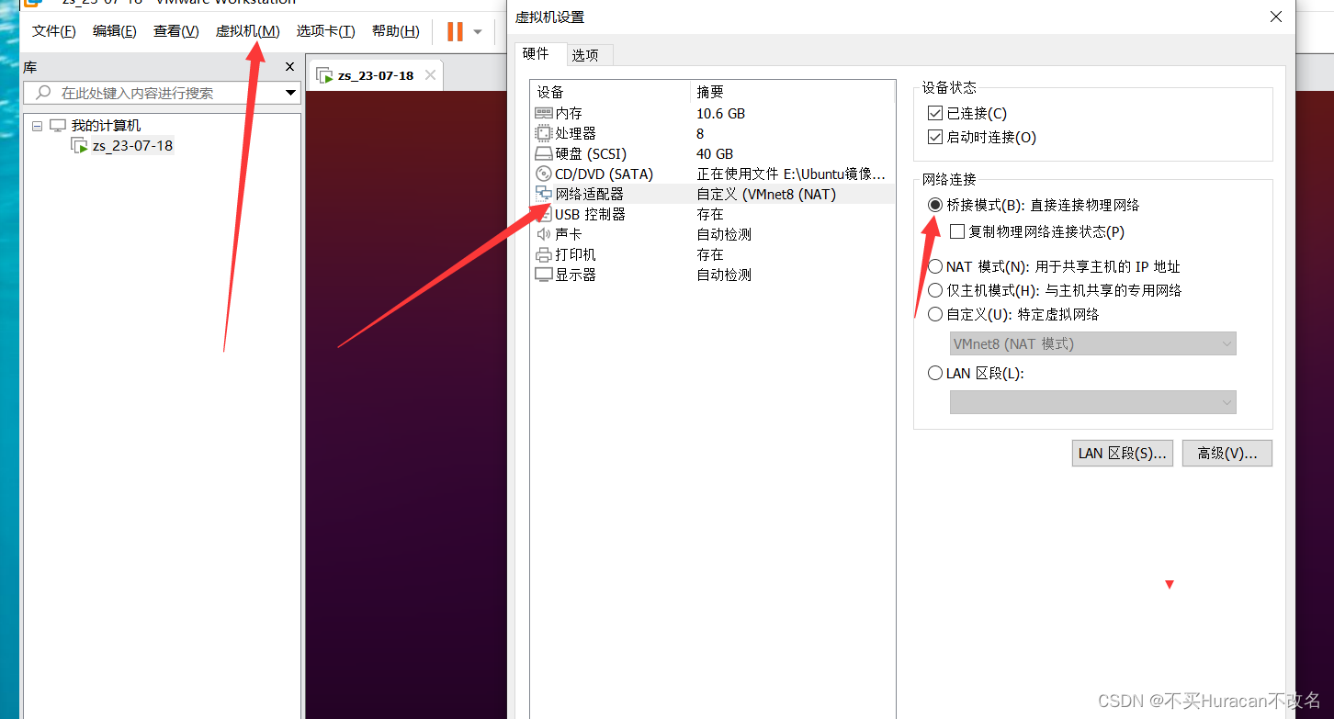Screen dimensions: 1334x719
Task: Click the processor device icon
Action: tap(543, 133)
